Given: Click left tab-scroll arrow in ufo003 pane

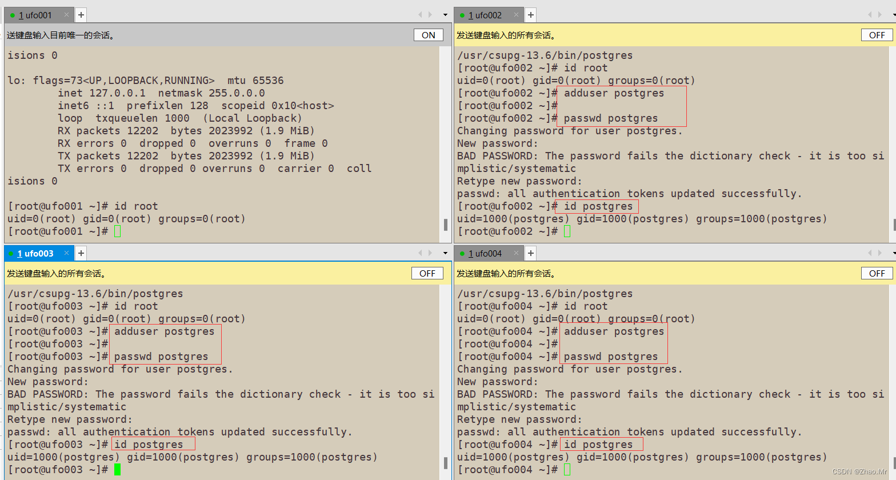Looking at the screenshot, I should 421,253.
